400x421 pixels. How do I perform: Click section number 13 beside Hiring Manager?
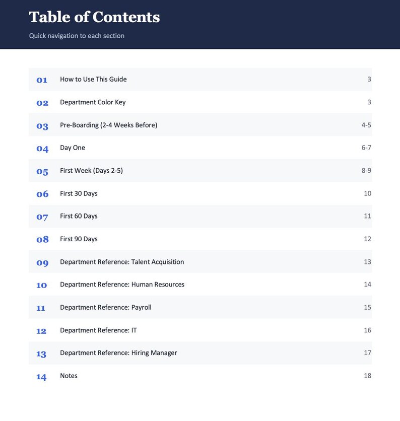click(41, 354)
